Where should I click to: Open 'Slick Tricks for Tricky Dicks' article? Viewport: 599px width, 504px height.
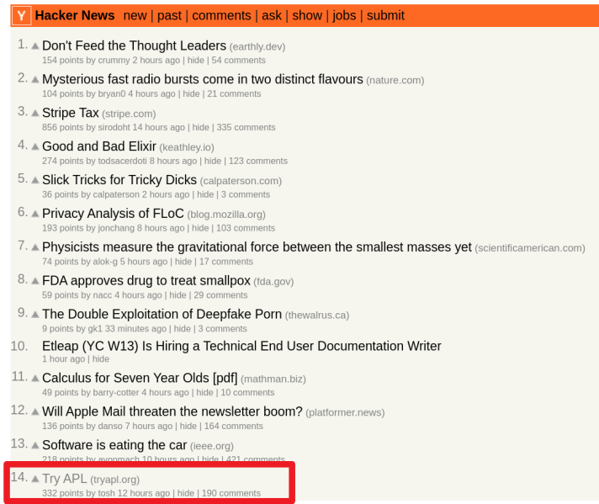[x=119, y=180]
